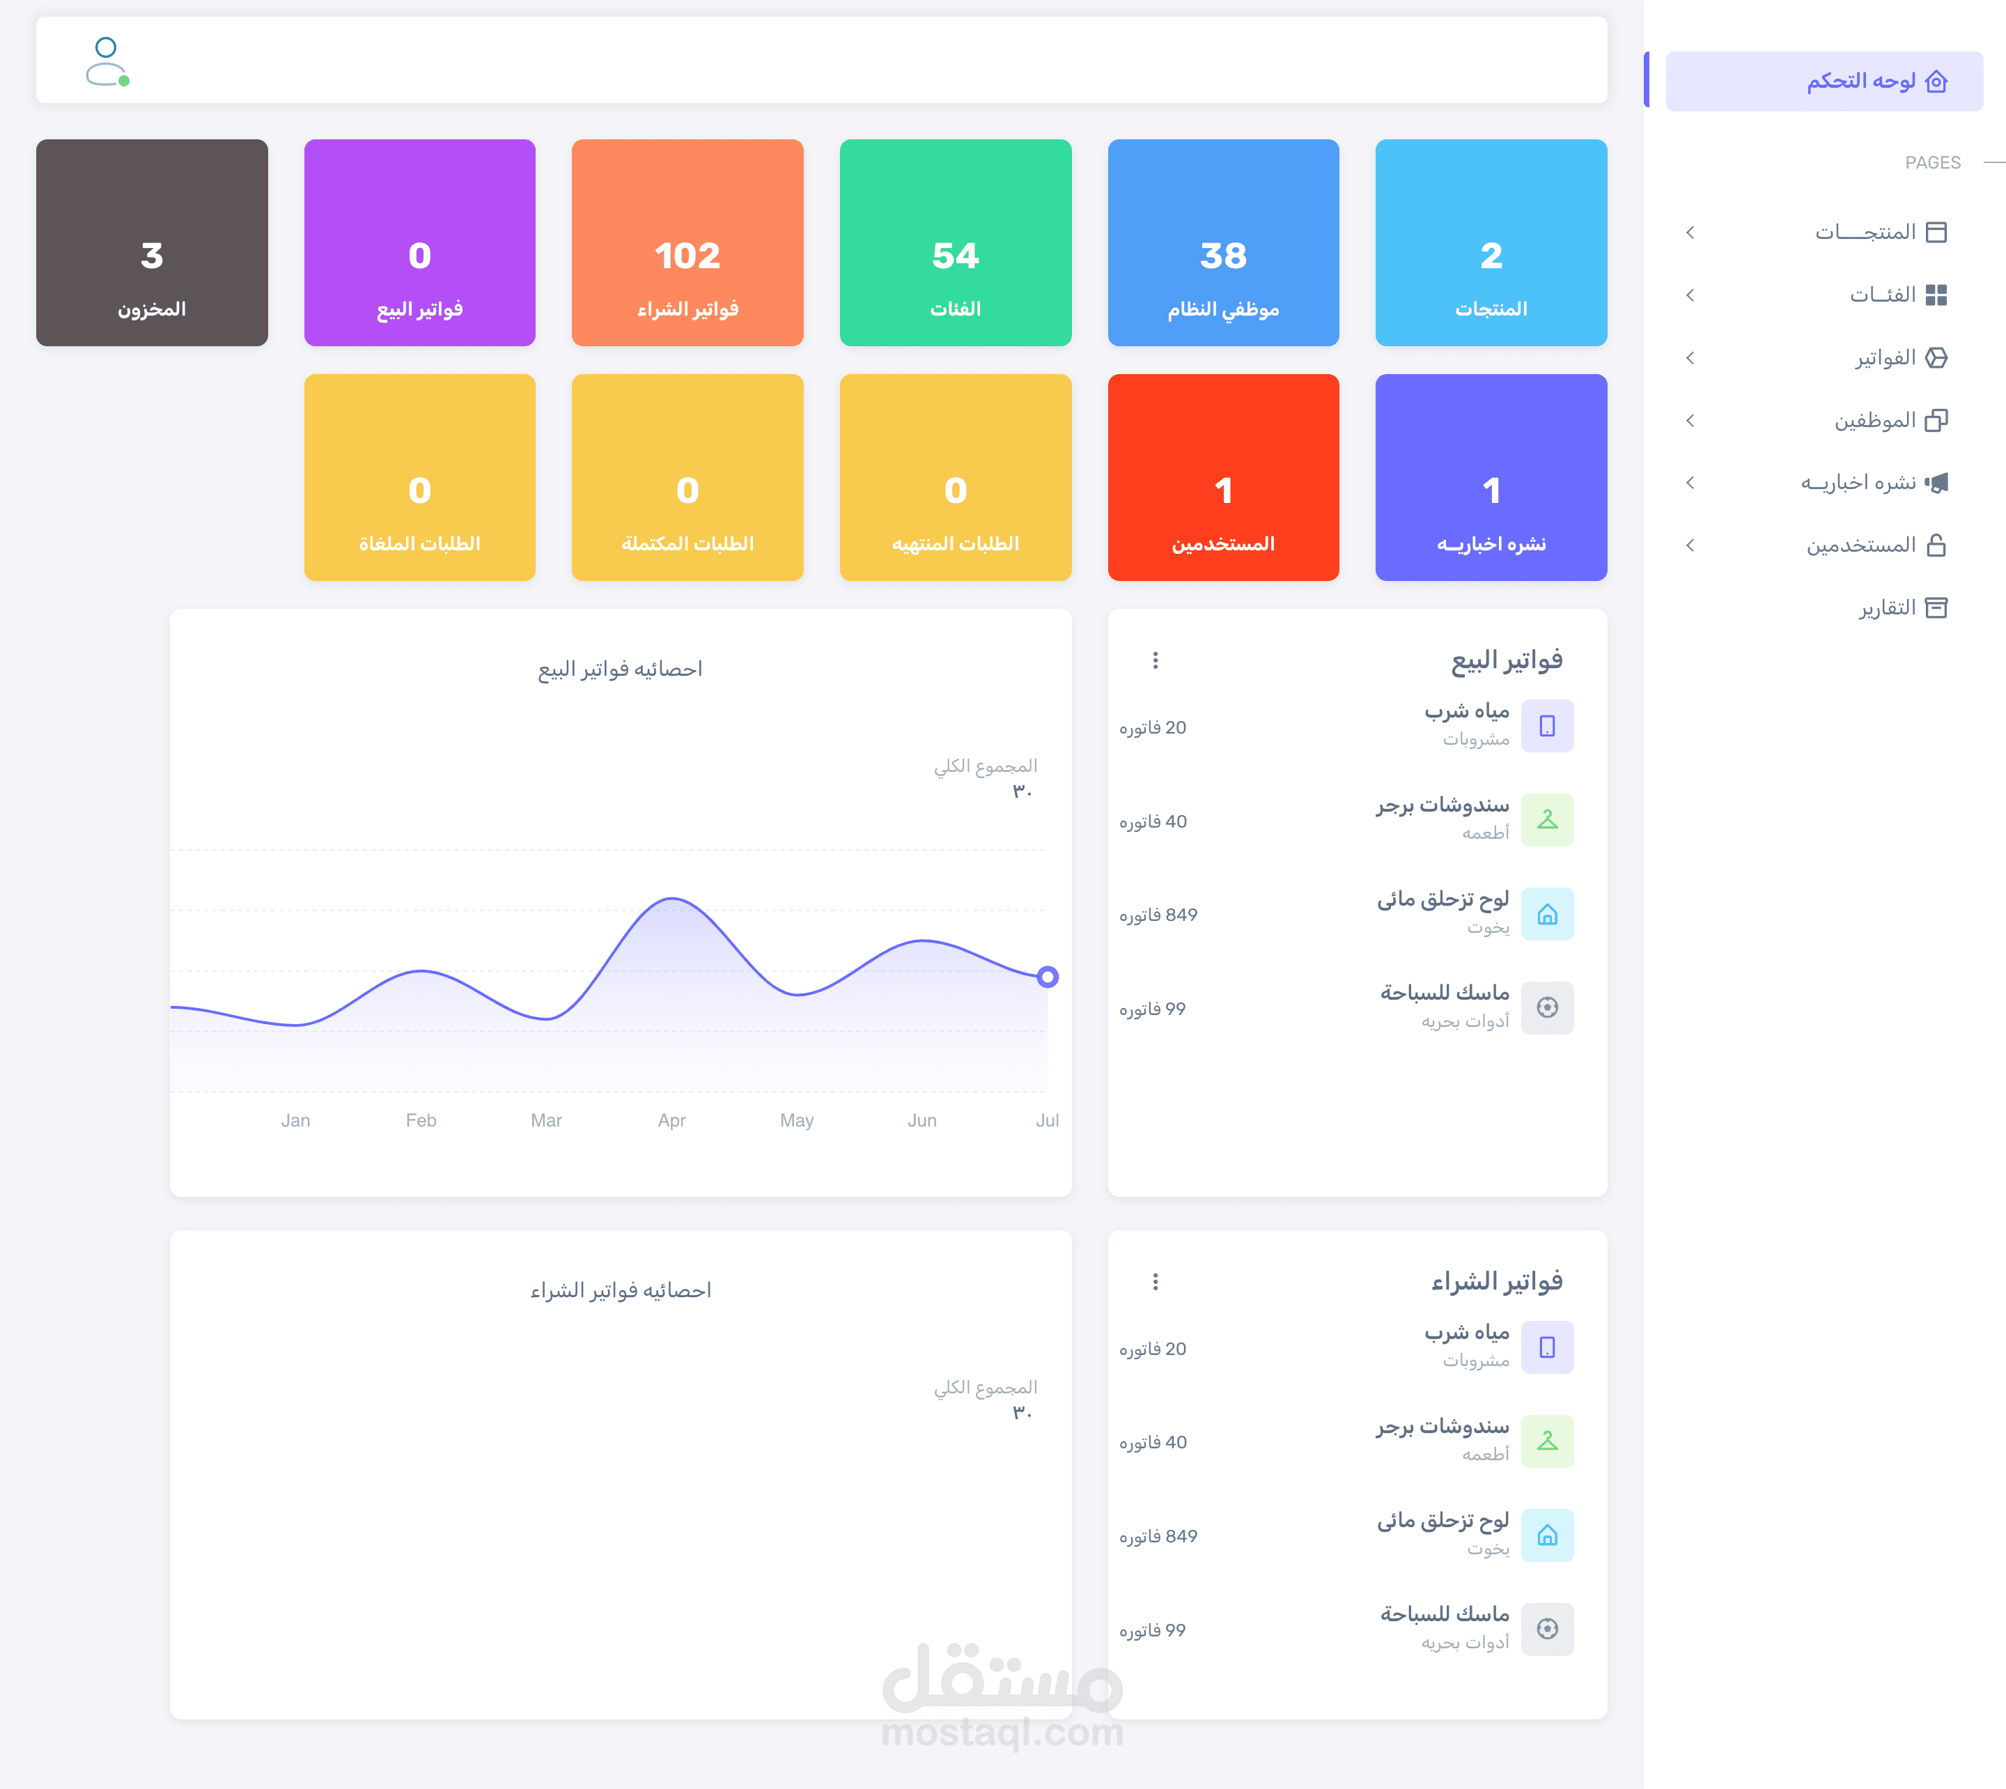Click the user profile avatar icon

[x=106, y=61]
